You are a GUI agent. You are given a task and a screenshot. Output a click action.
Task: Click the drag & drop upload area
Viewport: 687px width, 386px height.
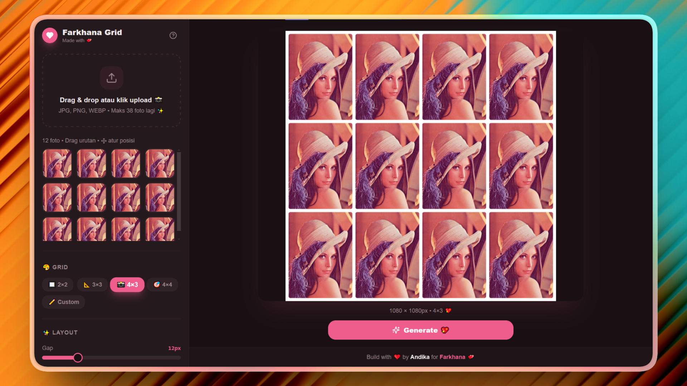(112, 90)
